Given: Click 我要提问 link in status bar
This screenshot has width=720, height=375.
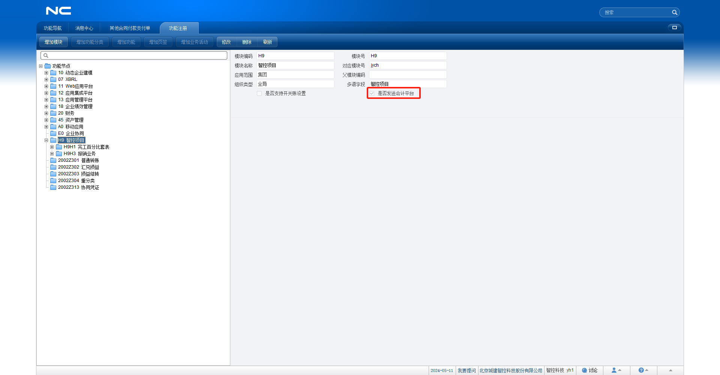Looking at the screenshot, I should pos(466,371).
